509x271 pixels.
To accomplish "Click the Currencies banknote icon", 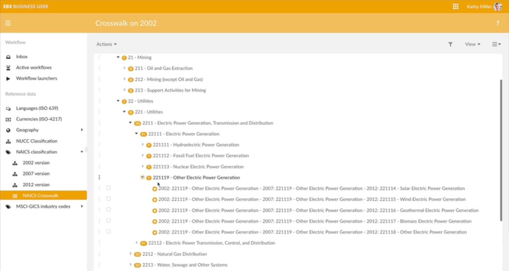I will click(8, 119).
